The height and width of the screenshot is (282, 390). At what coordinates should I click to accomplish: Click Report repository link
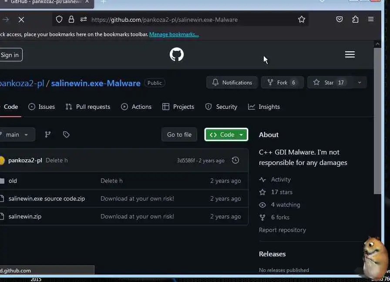point(282,230)
